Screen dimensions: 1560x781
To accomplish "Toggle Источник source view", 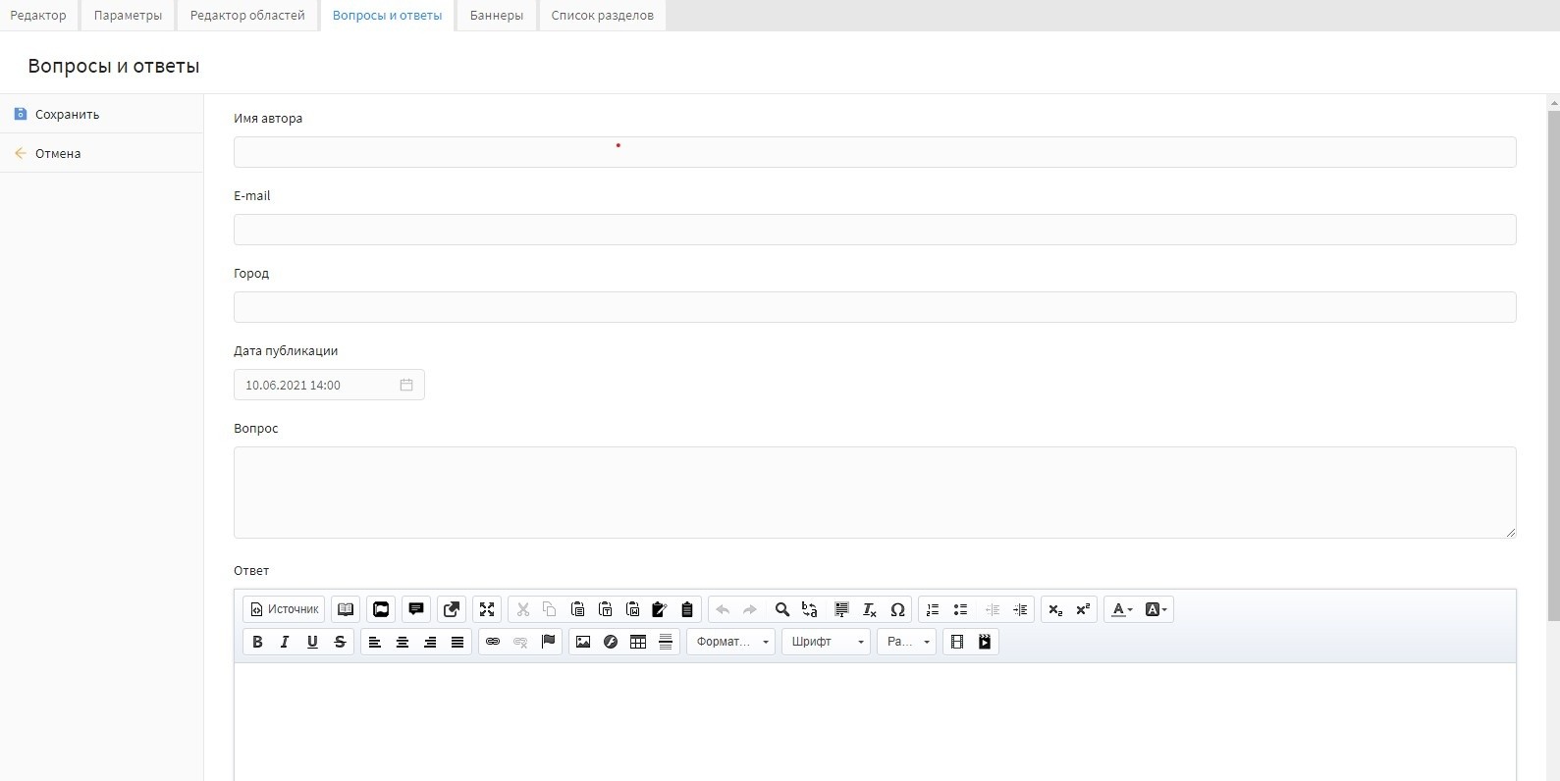I will click(284, 609).
